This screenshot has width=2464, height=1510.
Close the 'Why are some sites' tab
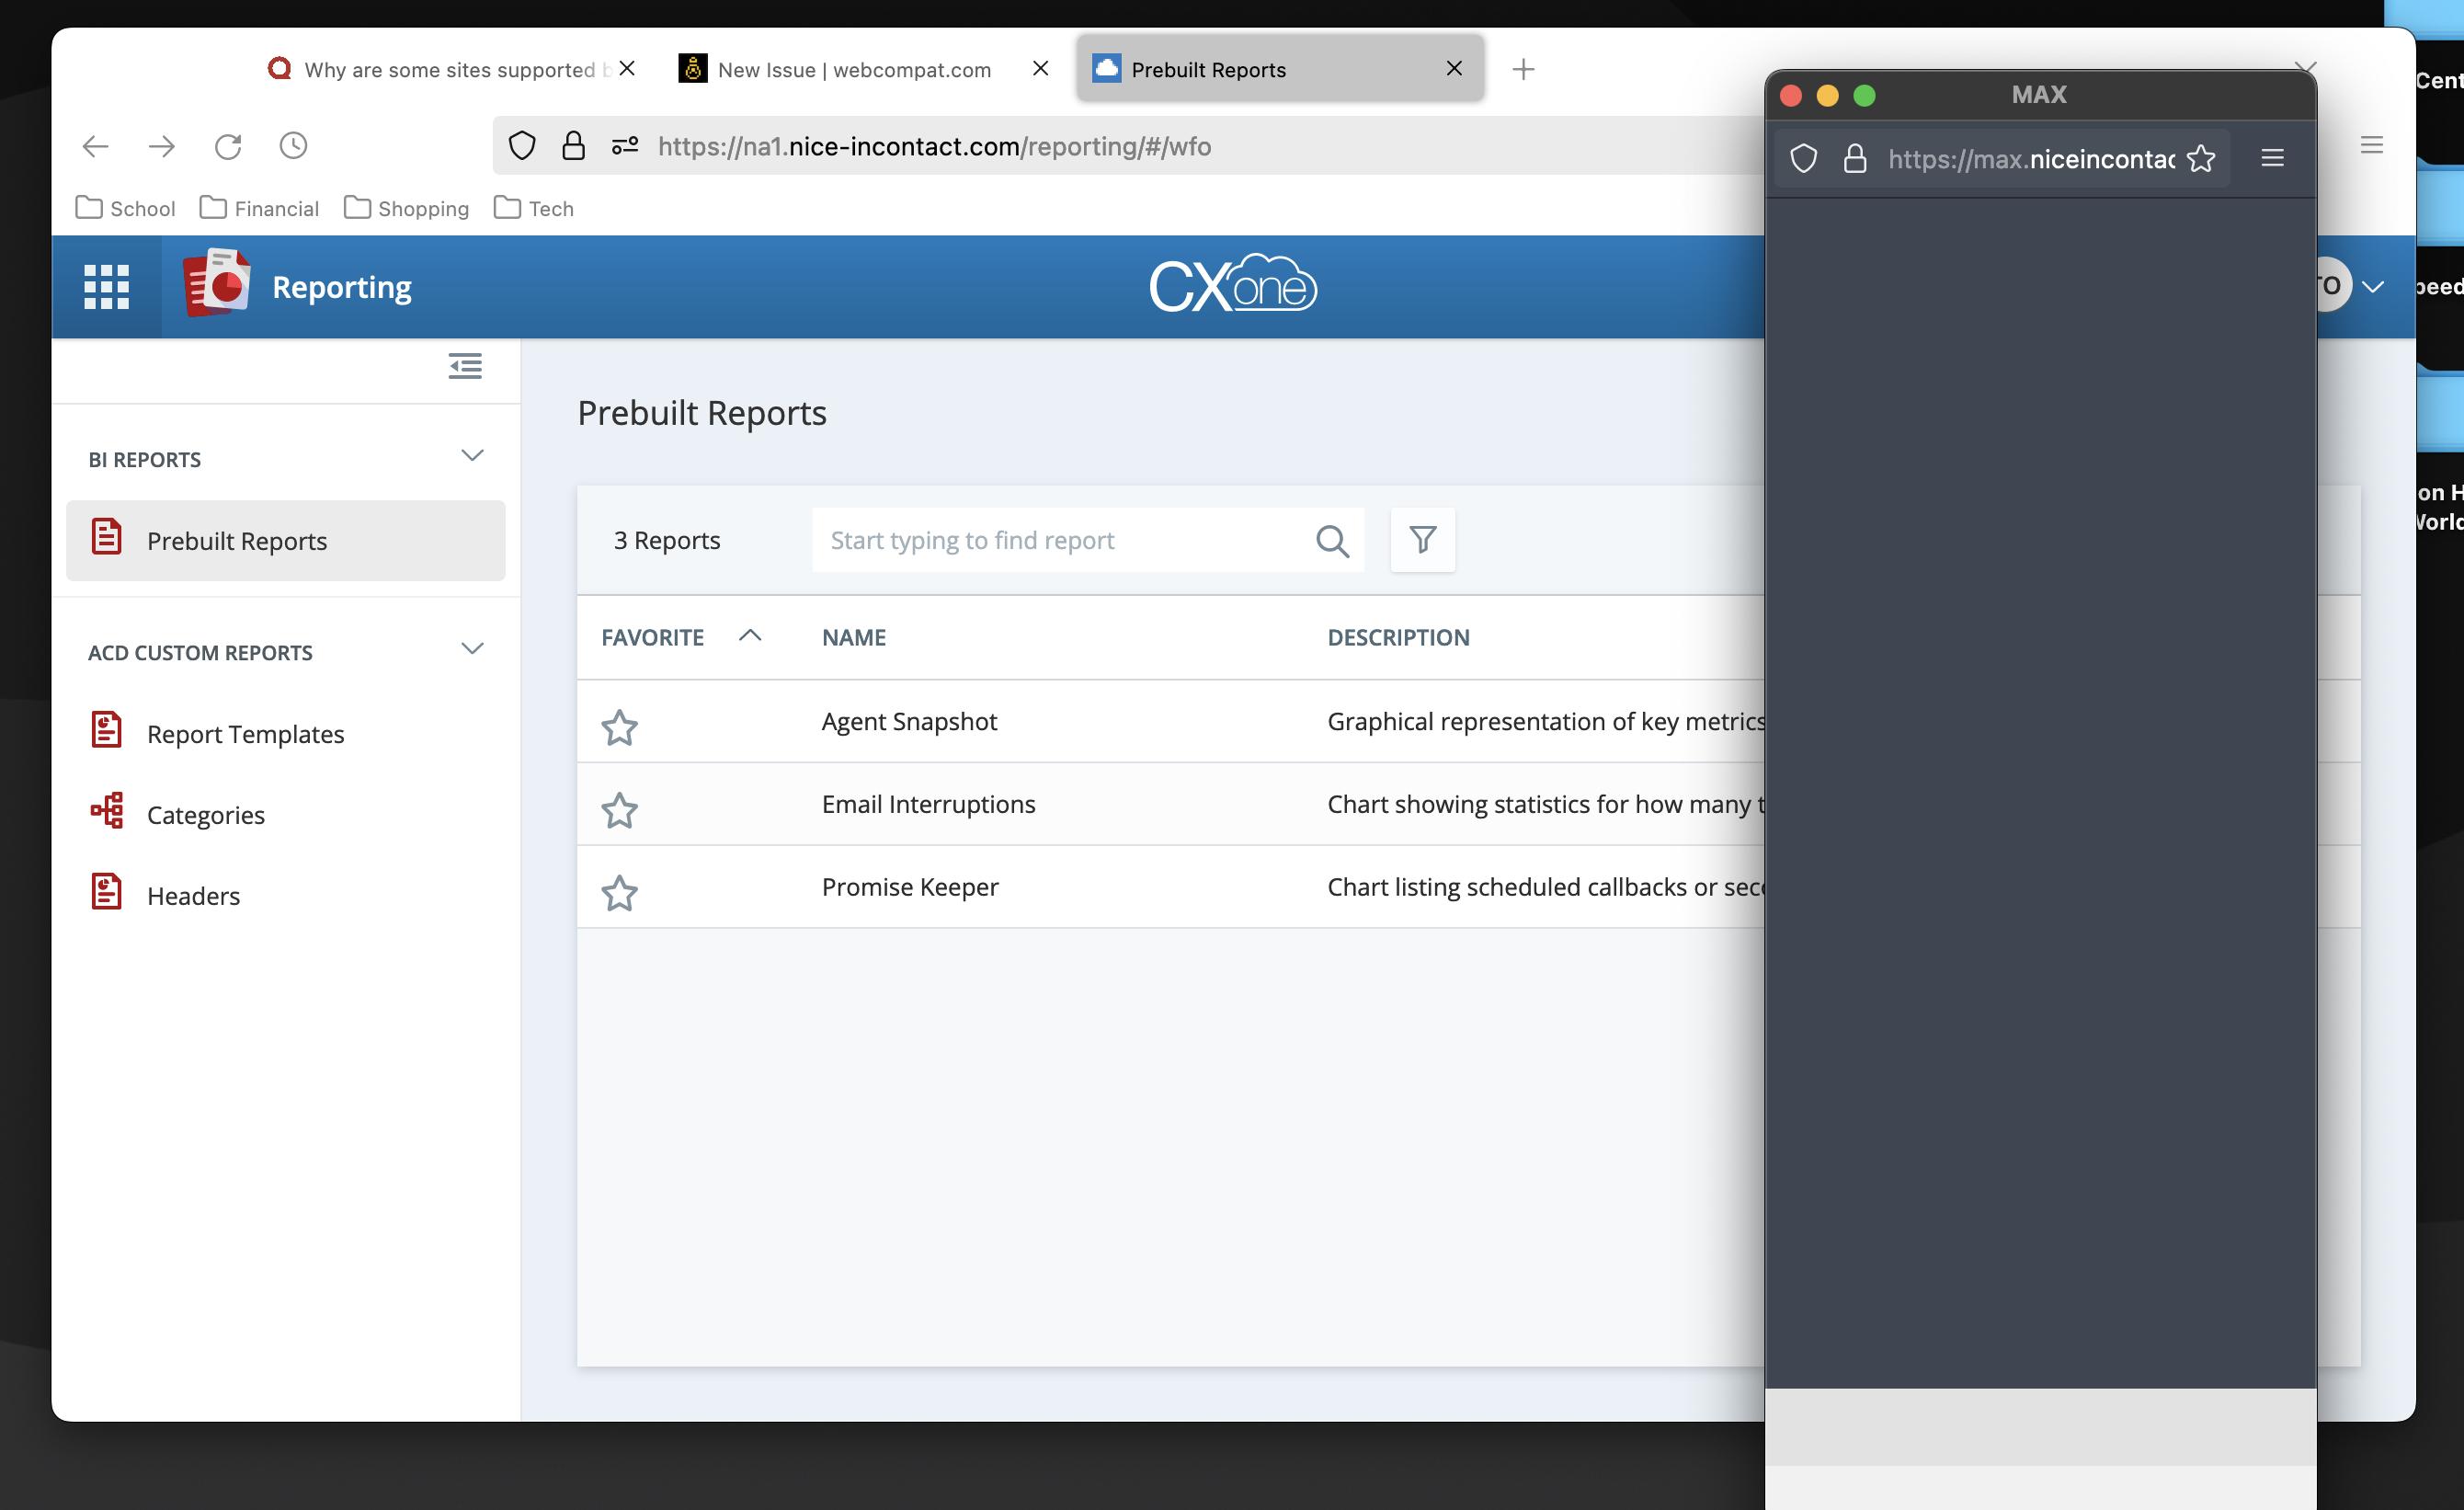pyautogui.click(x=627, y=68)
